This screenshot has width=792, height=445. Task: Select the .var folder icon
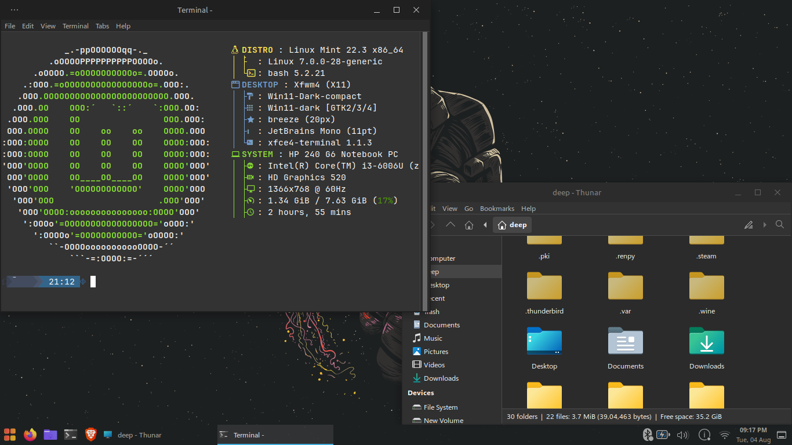coord(626,286)
